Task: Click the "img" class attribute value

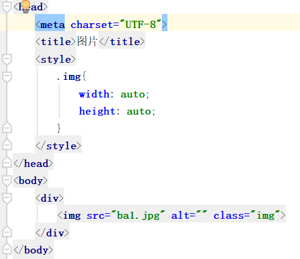Action: click(266, 215)
